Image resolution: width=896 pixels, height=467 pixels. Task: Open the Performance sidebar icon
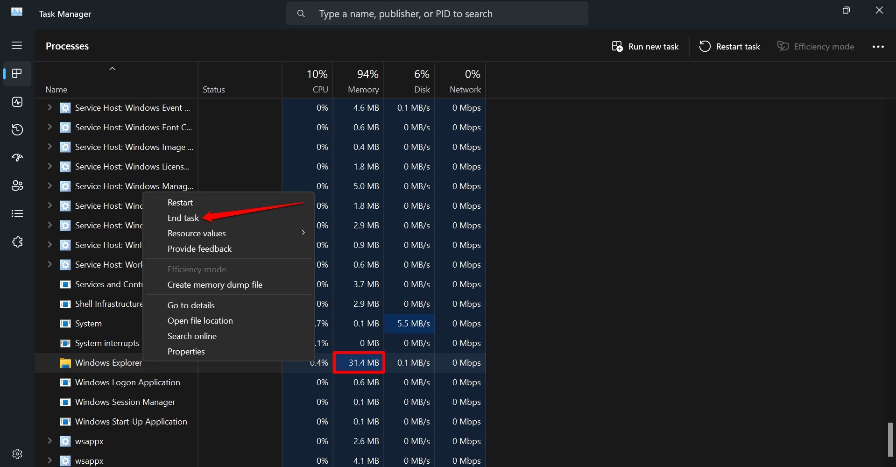tap(17, 102)
